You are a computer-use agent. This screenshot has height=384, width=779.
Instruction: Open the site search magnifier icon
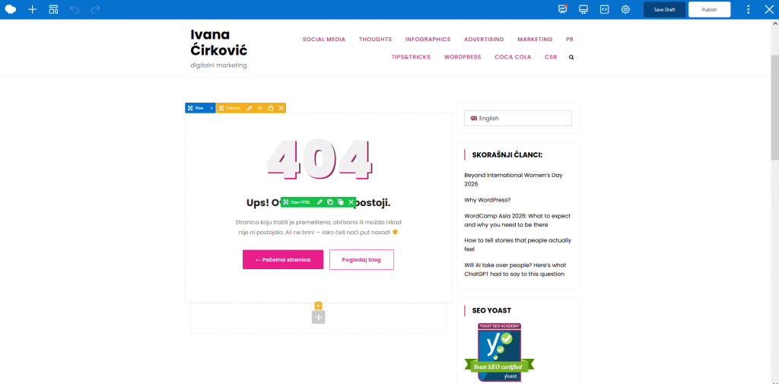point(571,57)
